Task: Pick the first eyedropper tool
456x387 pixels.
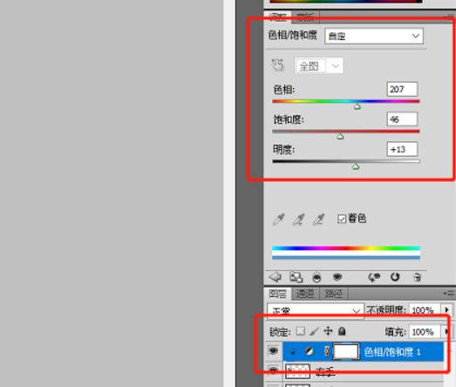Action: (x=278, y=220)
